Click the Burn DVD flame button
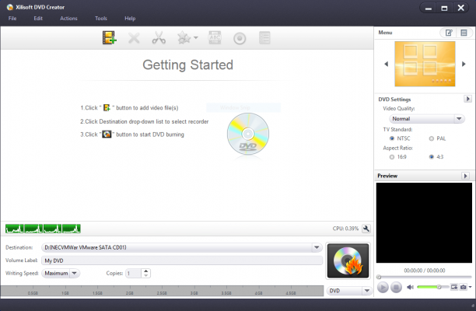Image resolution: width=476 pixels, height=311 pixels. click(x=348, y=261)
